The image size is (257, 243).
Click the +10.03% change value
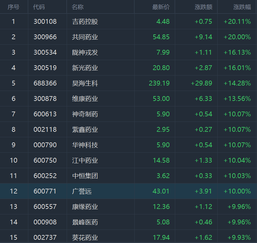click(x=237, y=176)
